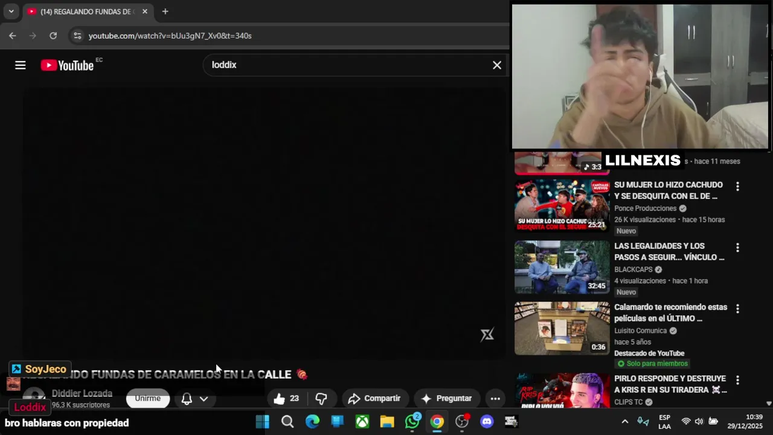Toggle the notification bell for channel
773x435 pixels.
tap(187, 399)
